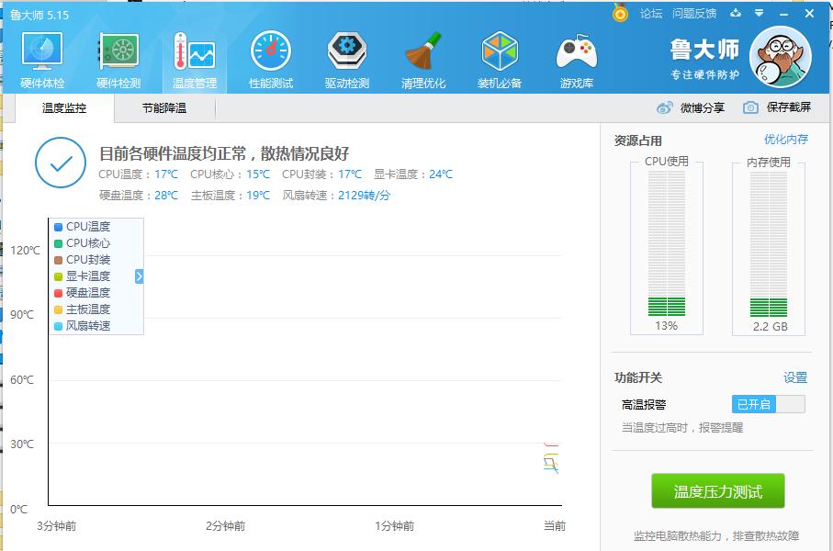The image size is (833, 551).
Task: Open 硬件体检 hardware checkup
Action: click(x=42, y=60)
